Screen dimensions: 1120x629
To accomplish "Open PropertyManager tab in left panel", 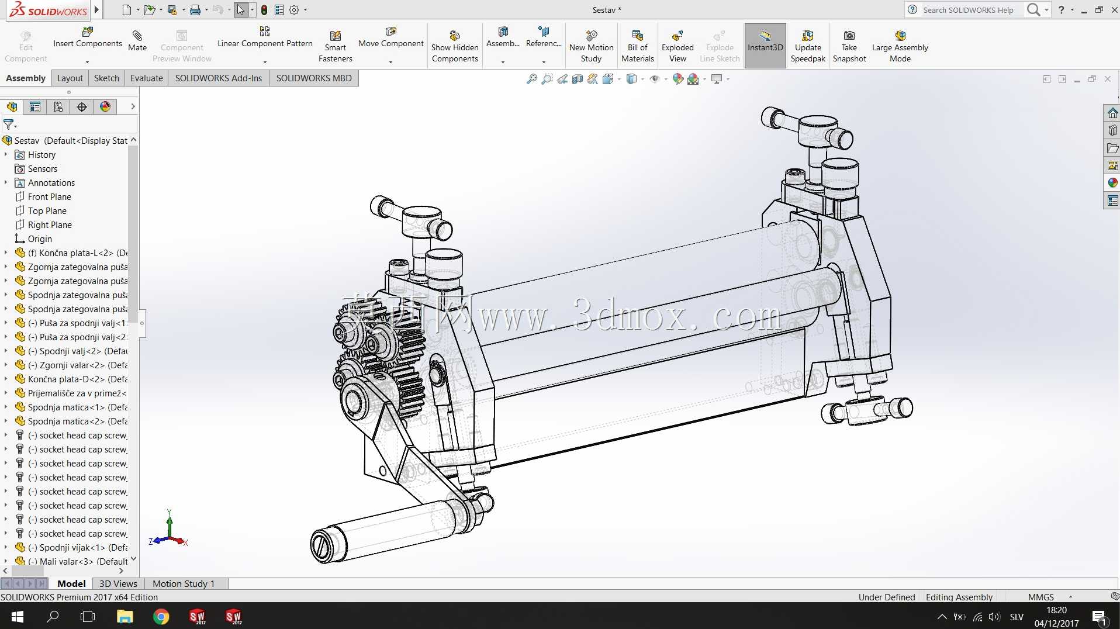I will click(x=35, y=106).
